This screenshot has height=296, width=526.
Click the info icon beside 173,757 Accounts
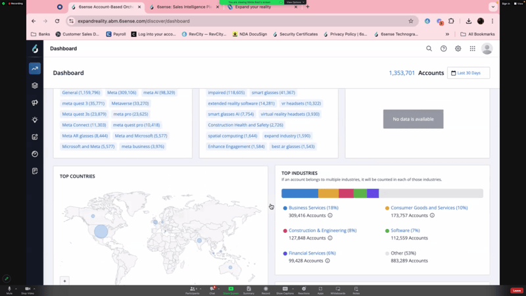[432, 216]
